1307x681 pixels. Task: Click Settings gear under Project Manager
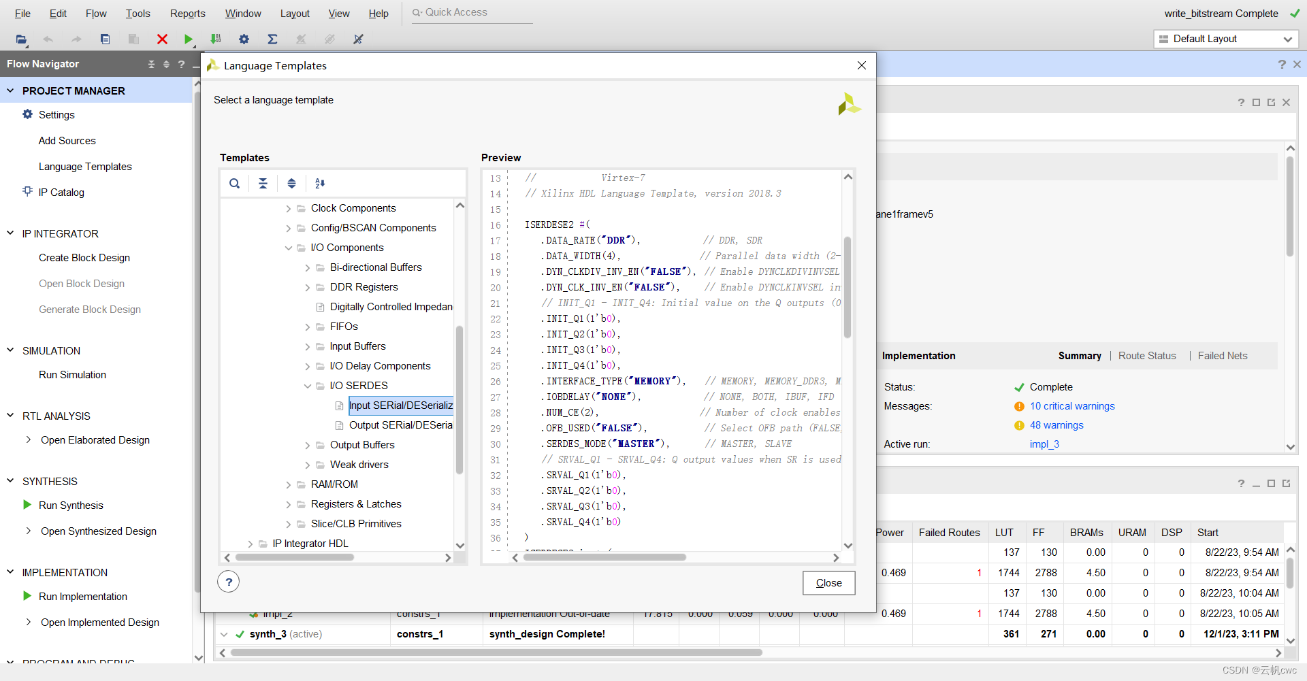point(27,114)
